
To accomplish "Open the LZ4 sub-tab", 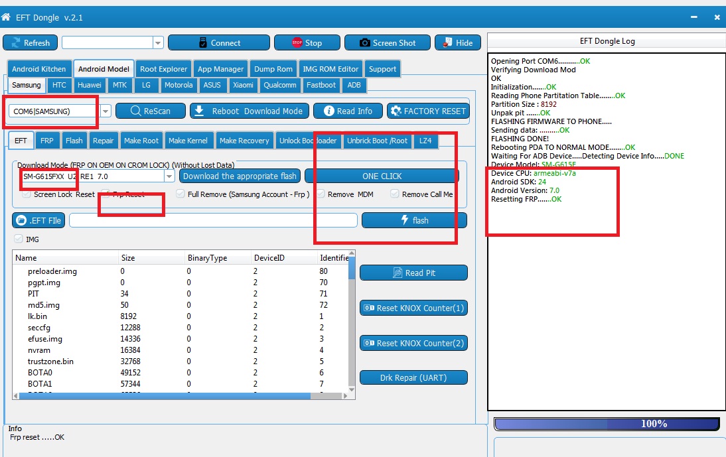I will click(x=425, y=141).
